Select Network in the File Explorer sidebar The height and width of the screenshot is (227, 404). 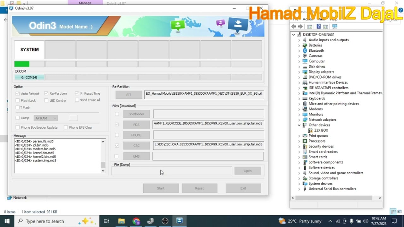pyautogui.click(x=20, y=198)
